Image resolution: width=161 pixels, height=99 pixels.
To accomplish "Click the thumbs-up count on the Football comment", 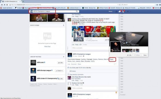I will (81, 44).
